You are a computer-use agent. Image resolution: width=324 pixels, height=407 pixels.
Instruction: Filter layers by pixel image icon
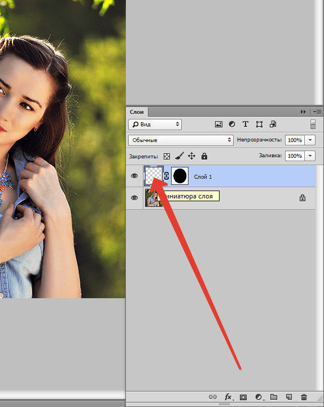(218, 125)
